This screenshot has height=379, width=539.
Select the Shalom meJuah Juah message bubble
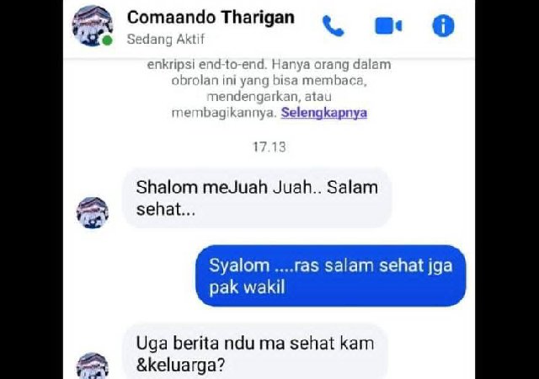(x=257, y=198)
